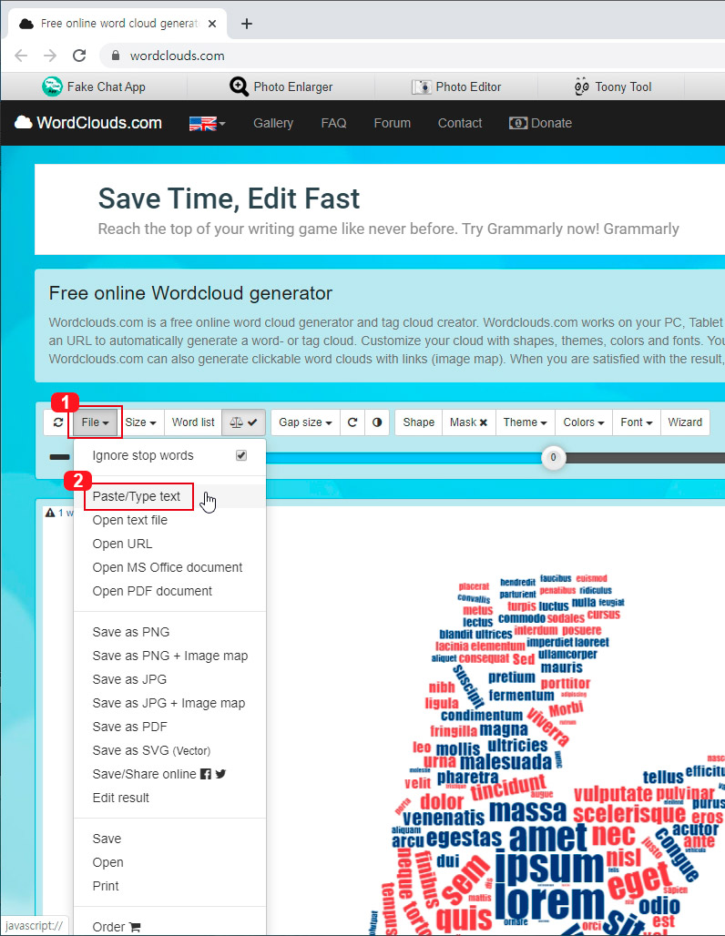Click the minus icon beside the slider
This screenshot has width=725, height=936.
pos(59,457)
